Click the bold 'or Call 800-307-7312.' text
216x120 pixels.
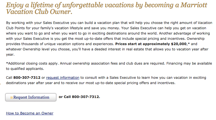[79, 97]
